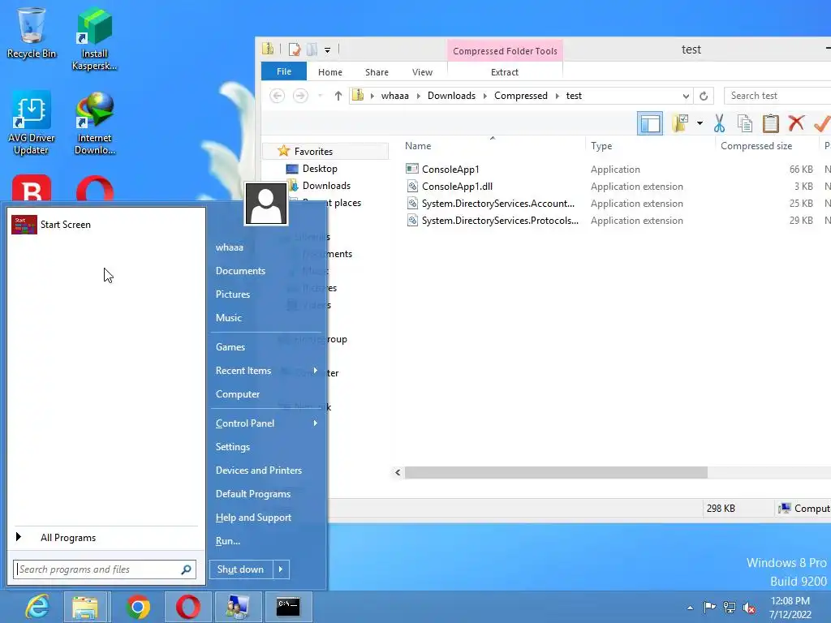Open Games from the Start menu
The image size is (831, 623).
[x=230, y=347]
